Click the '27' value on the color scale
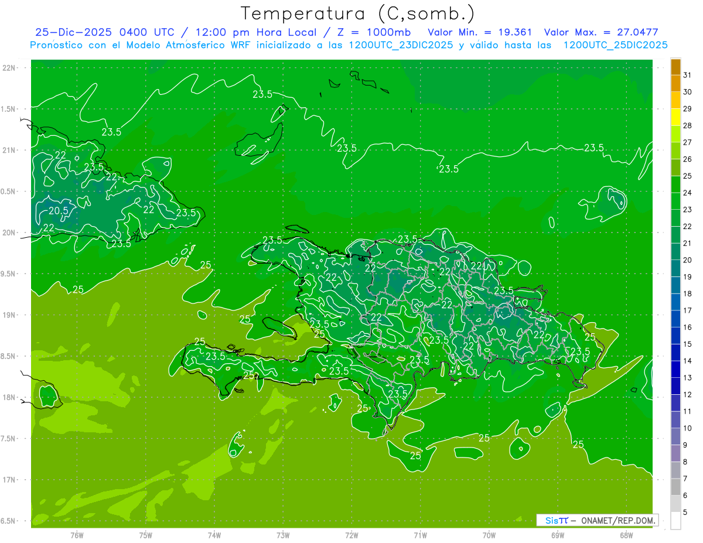The image size is (703, 543). click(688, 142)
